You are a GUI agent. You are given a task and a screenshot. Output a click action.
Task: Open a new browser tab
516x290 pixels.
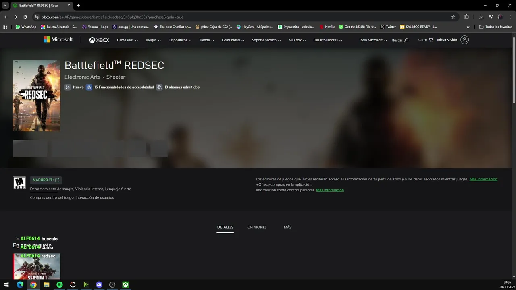pos(78,6)
